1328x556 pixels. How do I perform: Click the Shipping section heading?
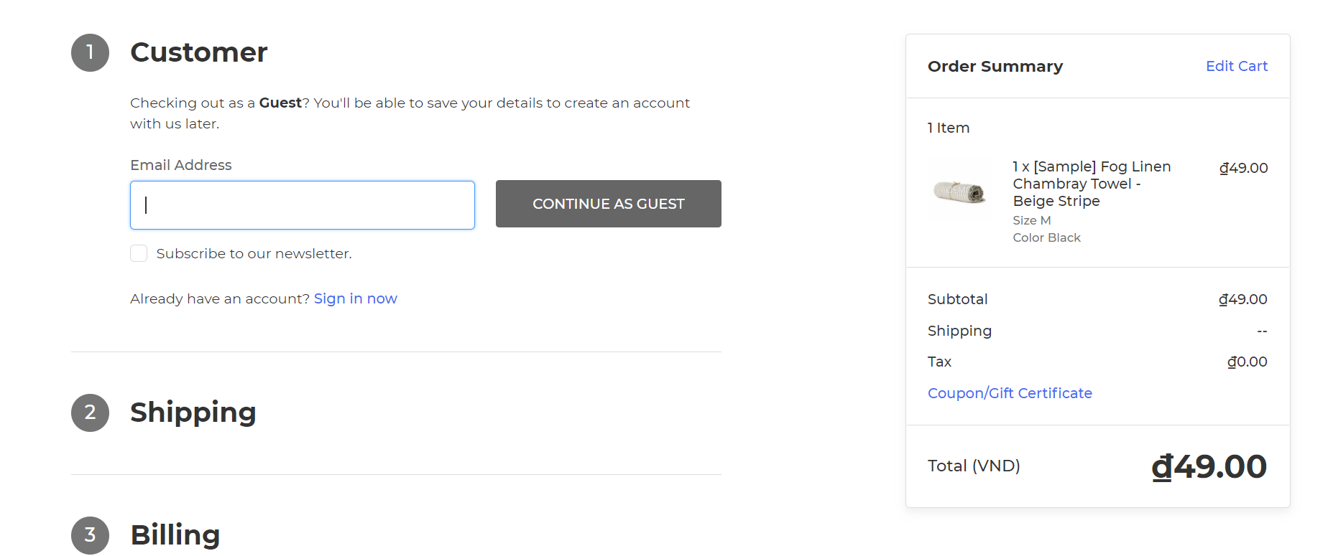193,413
